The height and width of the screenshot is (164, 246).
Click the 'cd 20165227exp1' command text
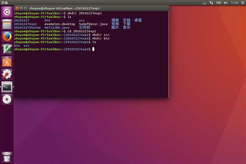(82, 31)
